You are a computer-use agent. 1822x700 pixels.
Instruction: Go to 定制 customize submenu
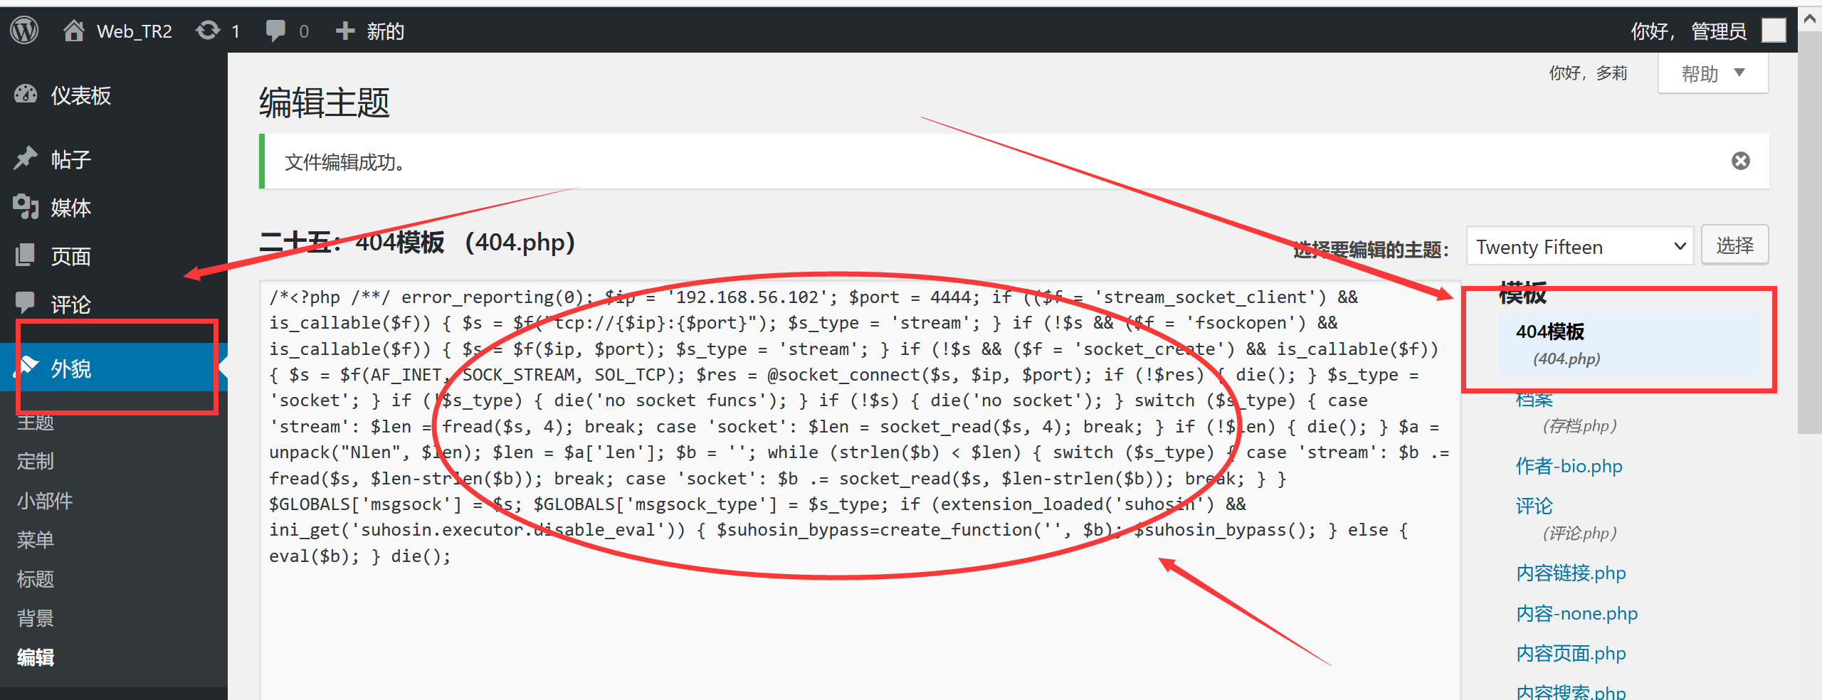pos(36,461)
